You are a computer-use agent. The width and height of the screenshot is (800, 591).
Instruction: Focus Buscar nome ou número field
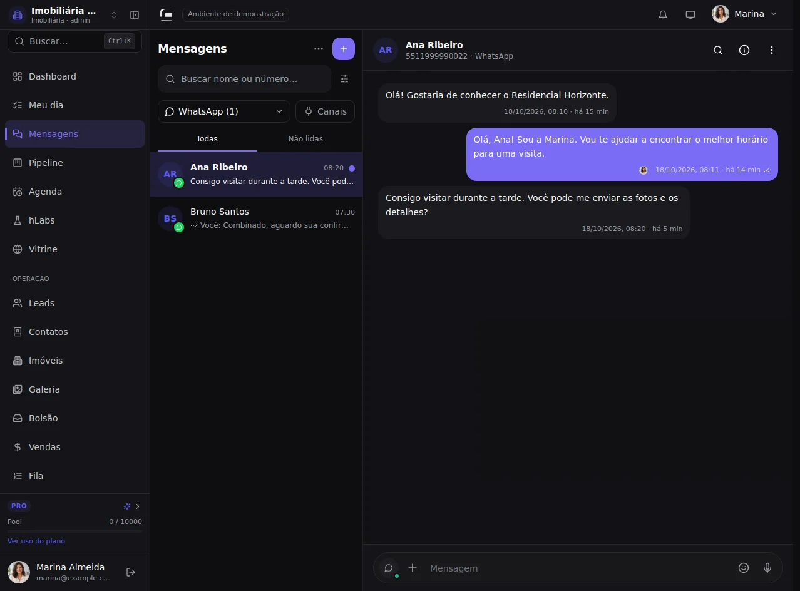244,79
